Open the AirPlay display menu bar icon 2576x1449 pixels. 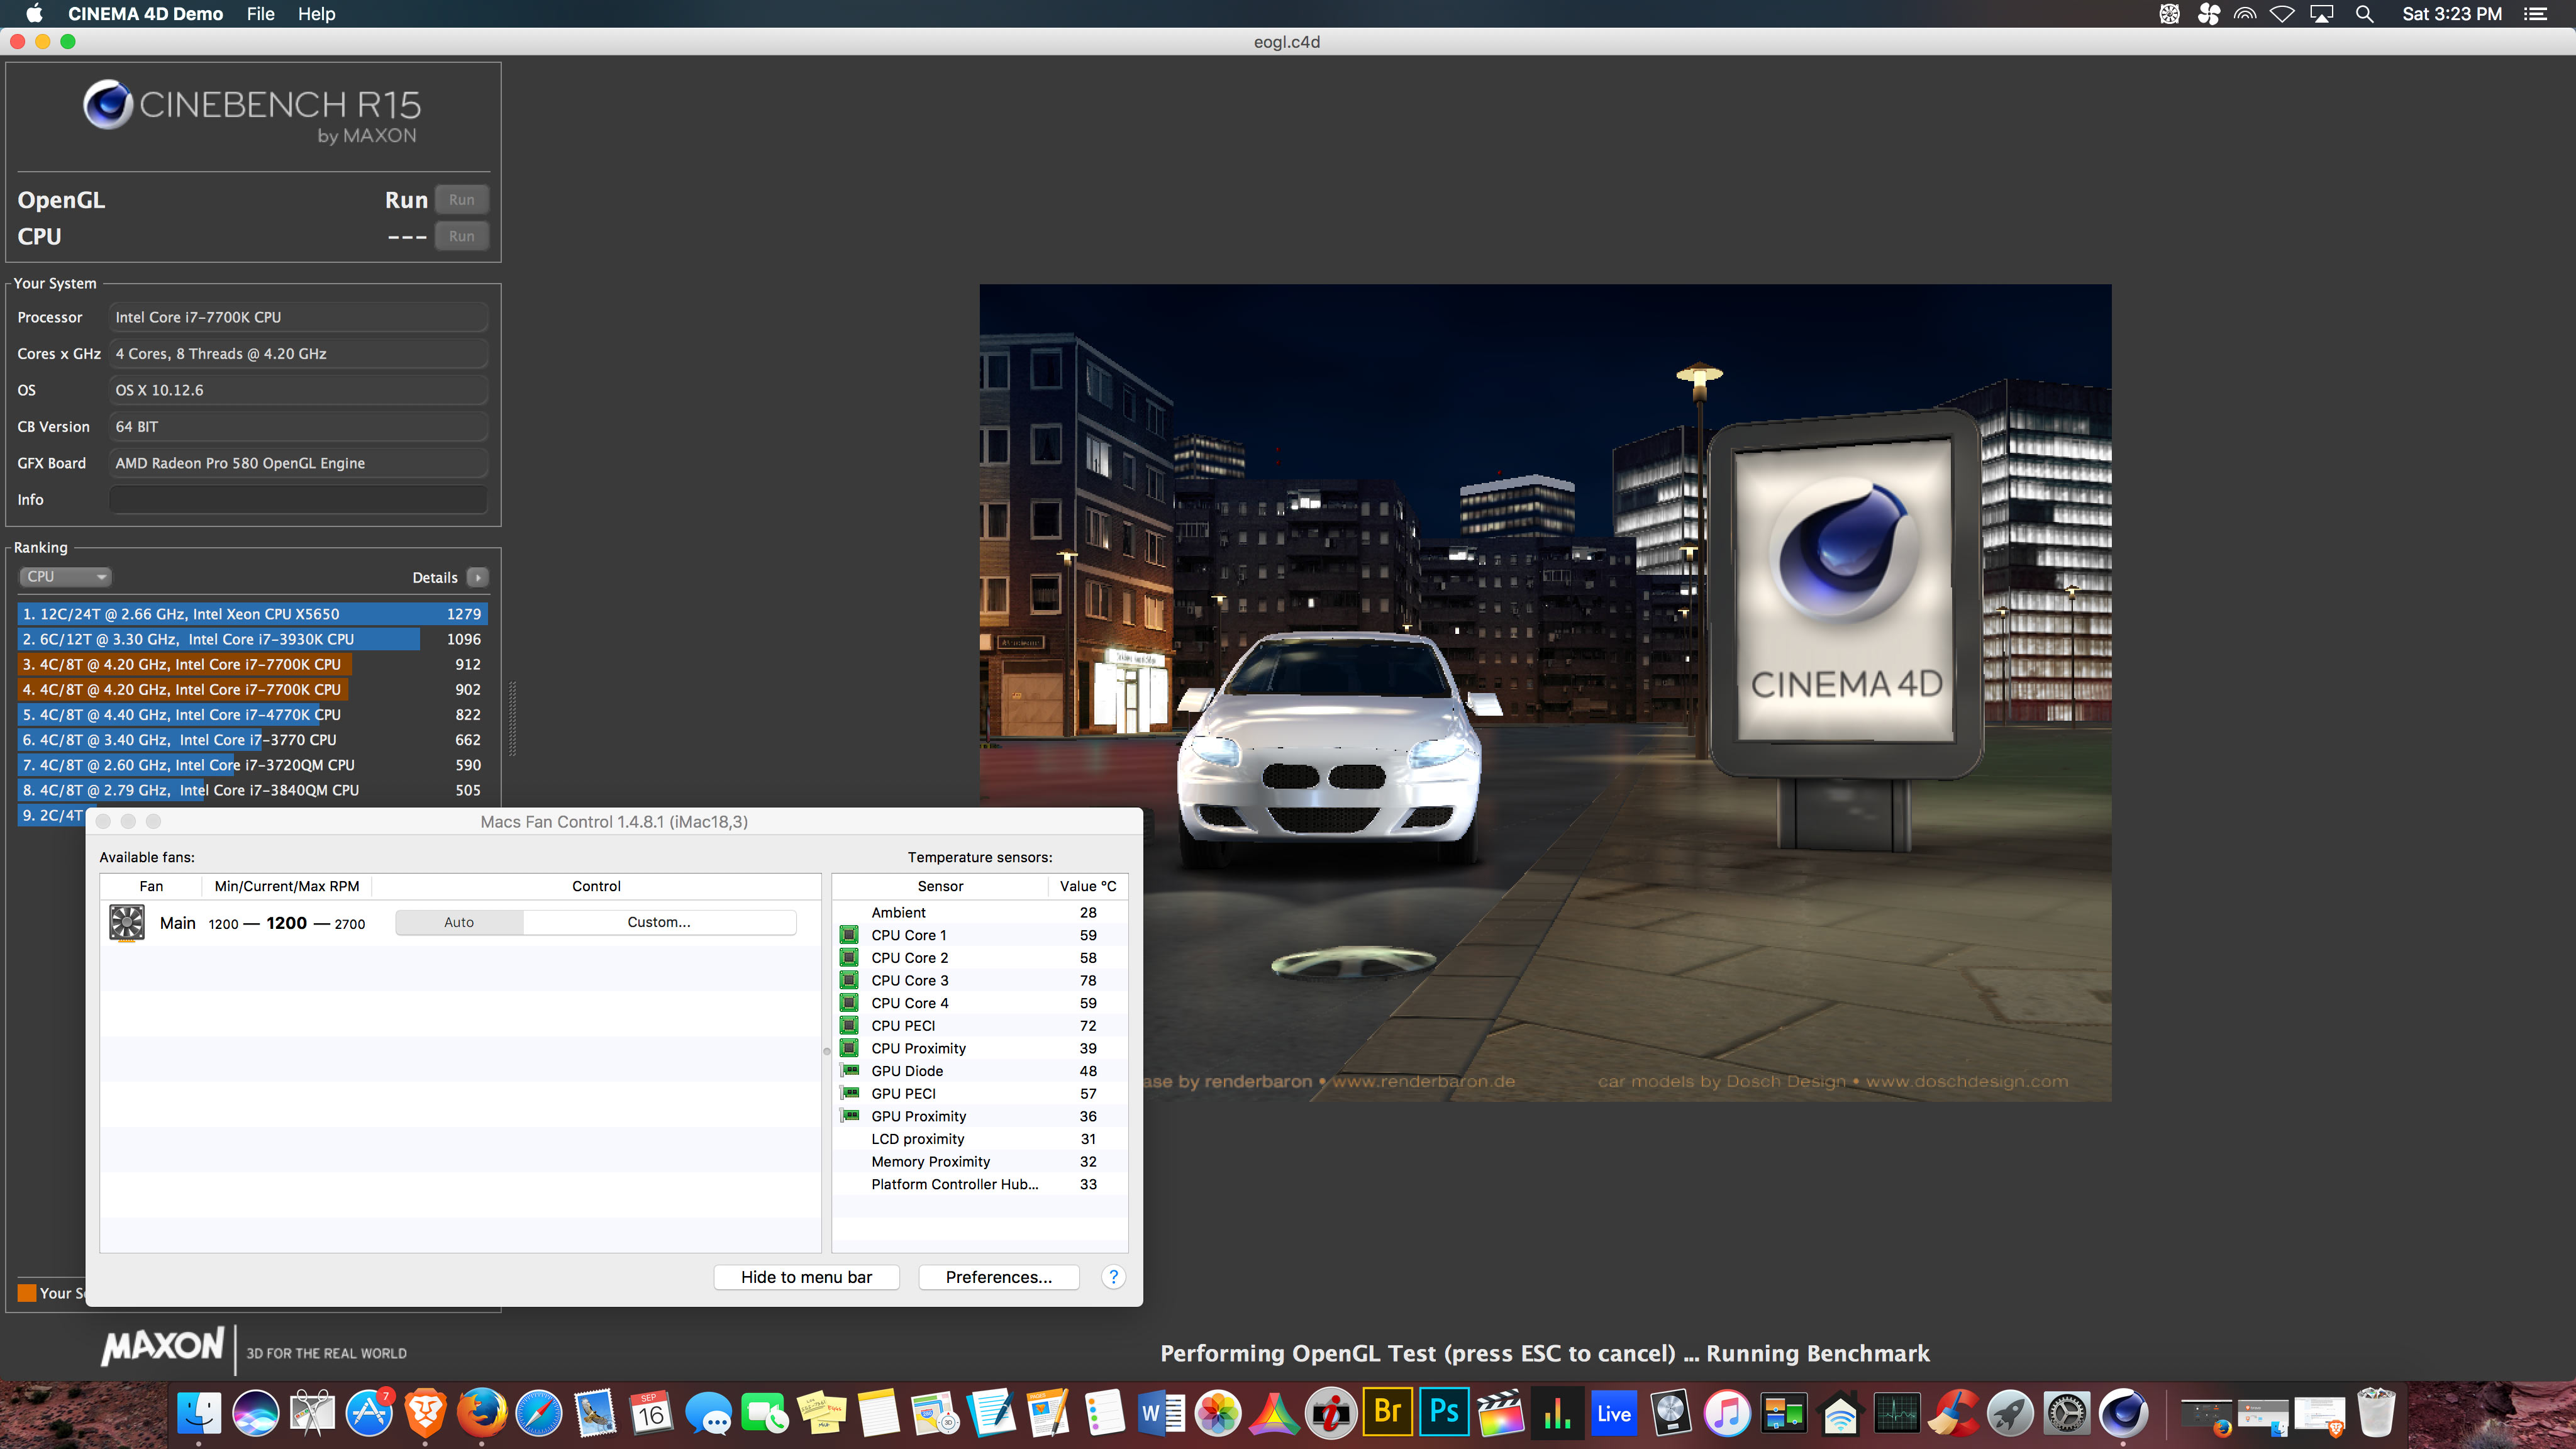pyautogui.click(x=2321, y=14)
